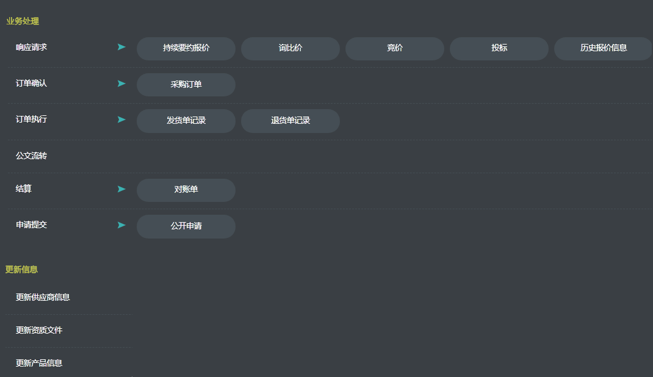Click the arrow icon next to 结算
Image resolution: width=653 pixels, height=377 pixels.
(x=121, y=189)
